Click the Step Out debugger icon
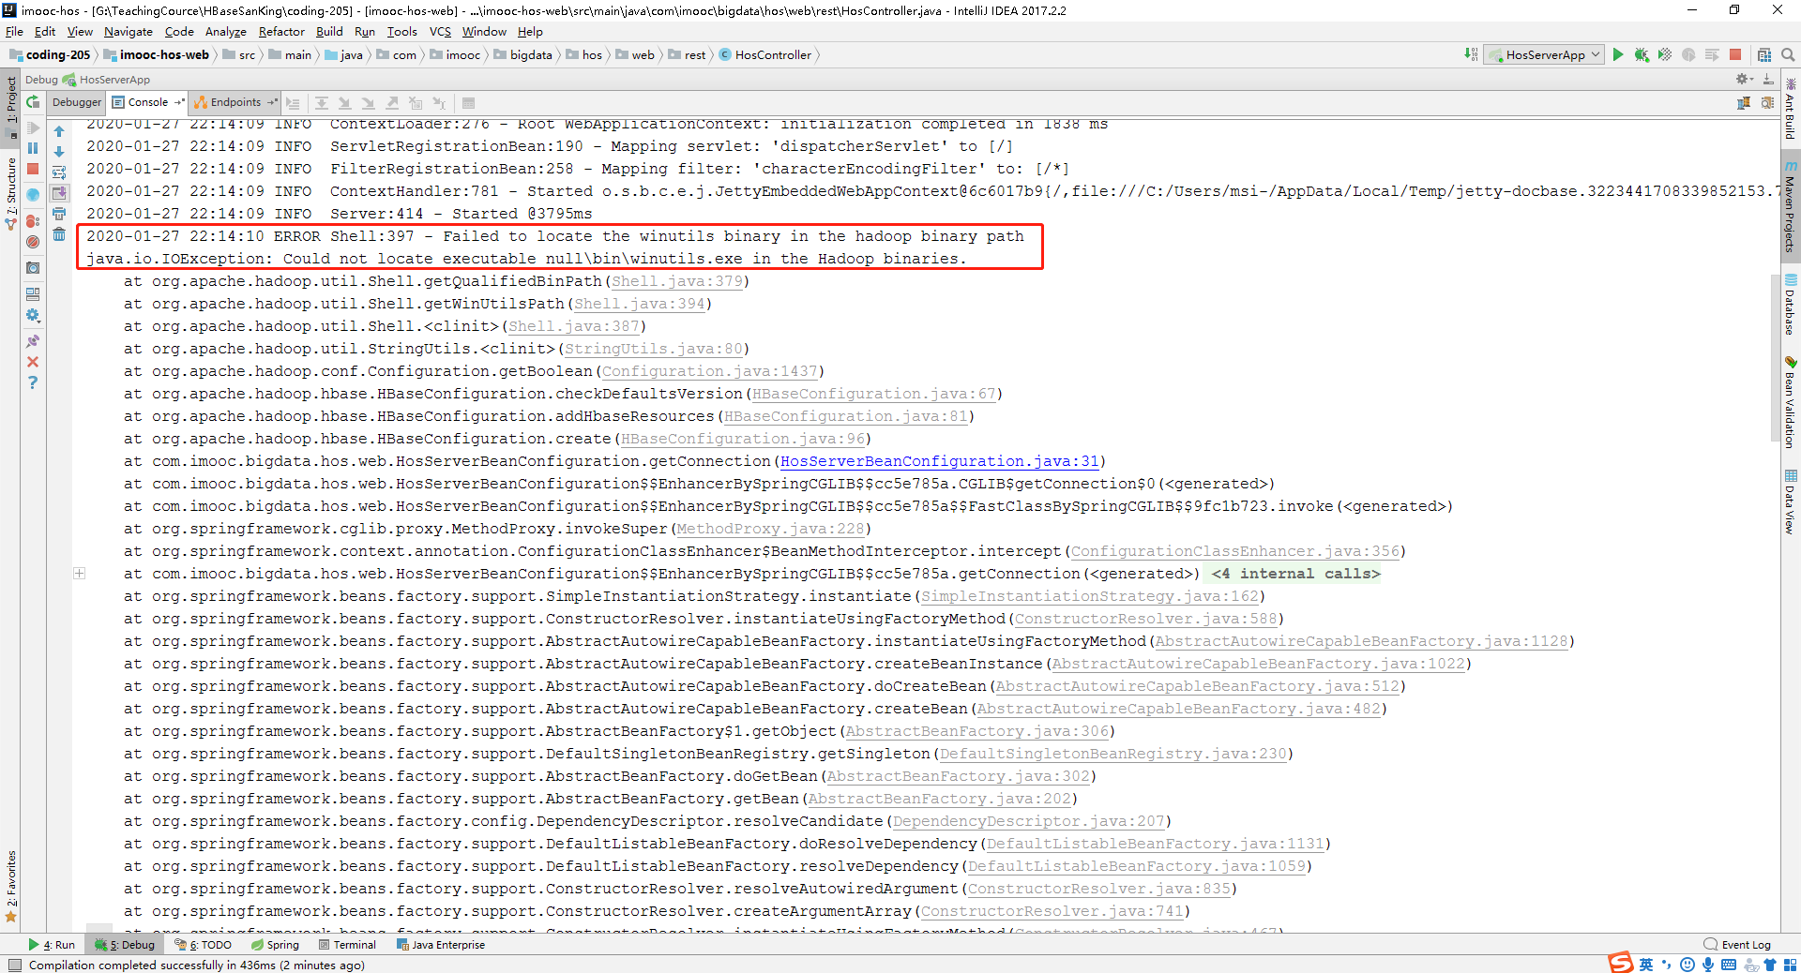This screenshot has width=1801, height=973. coord(391,103)
